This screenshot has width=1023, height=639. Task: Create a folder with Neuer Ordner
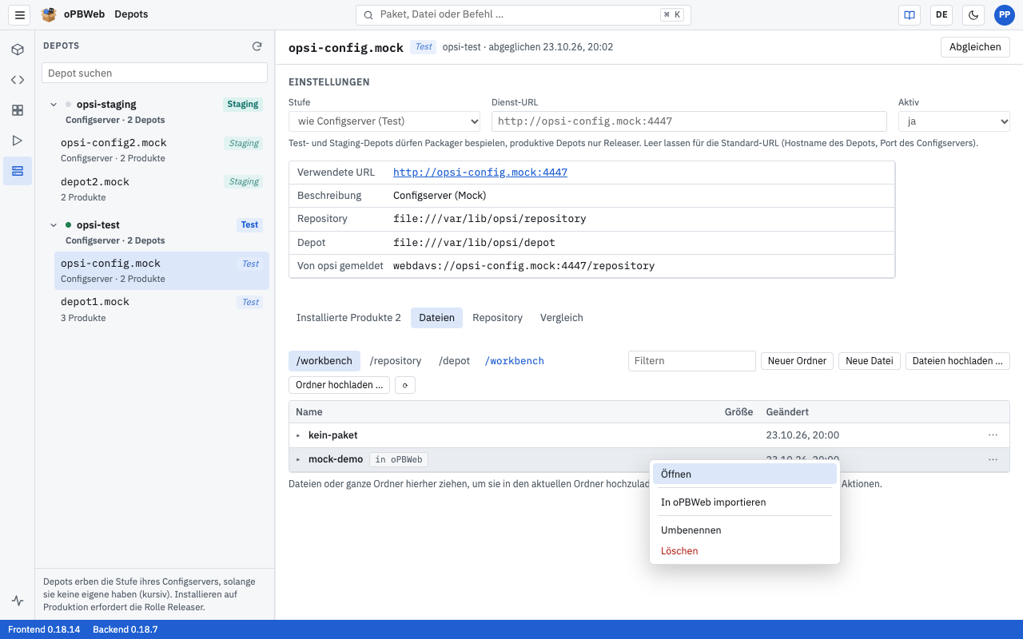(797, 361)
